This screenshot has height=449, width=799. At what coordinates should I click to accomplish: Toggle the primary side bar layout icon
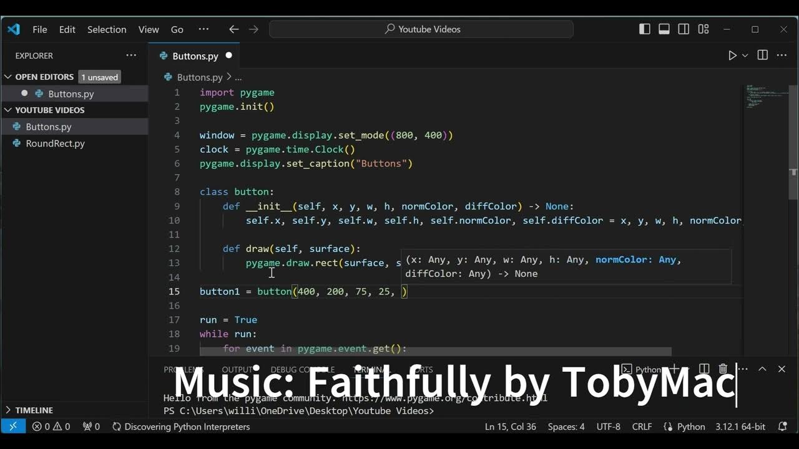tap(645, 29)
